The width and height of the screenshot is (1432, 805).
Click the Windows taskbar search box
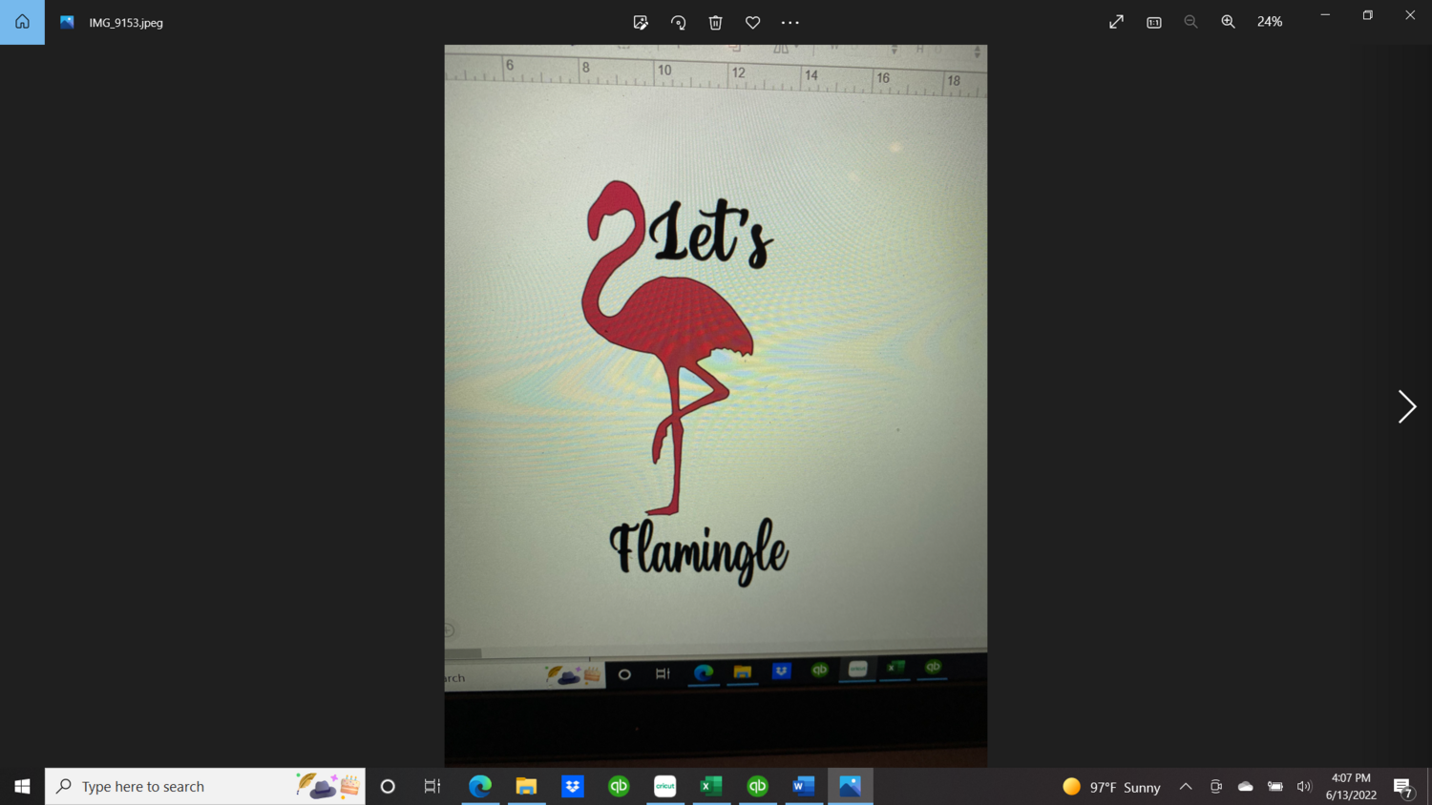coord(205,786)
